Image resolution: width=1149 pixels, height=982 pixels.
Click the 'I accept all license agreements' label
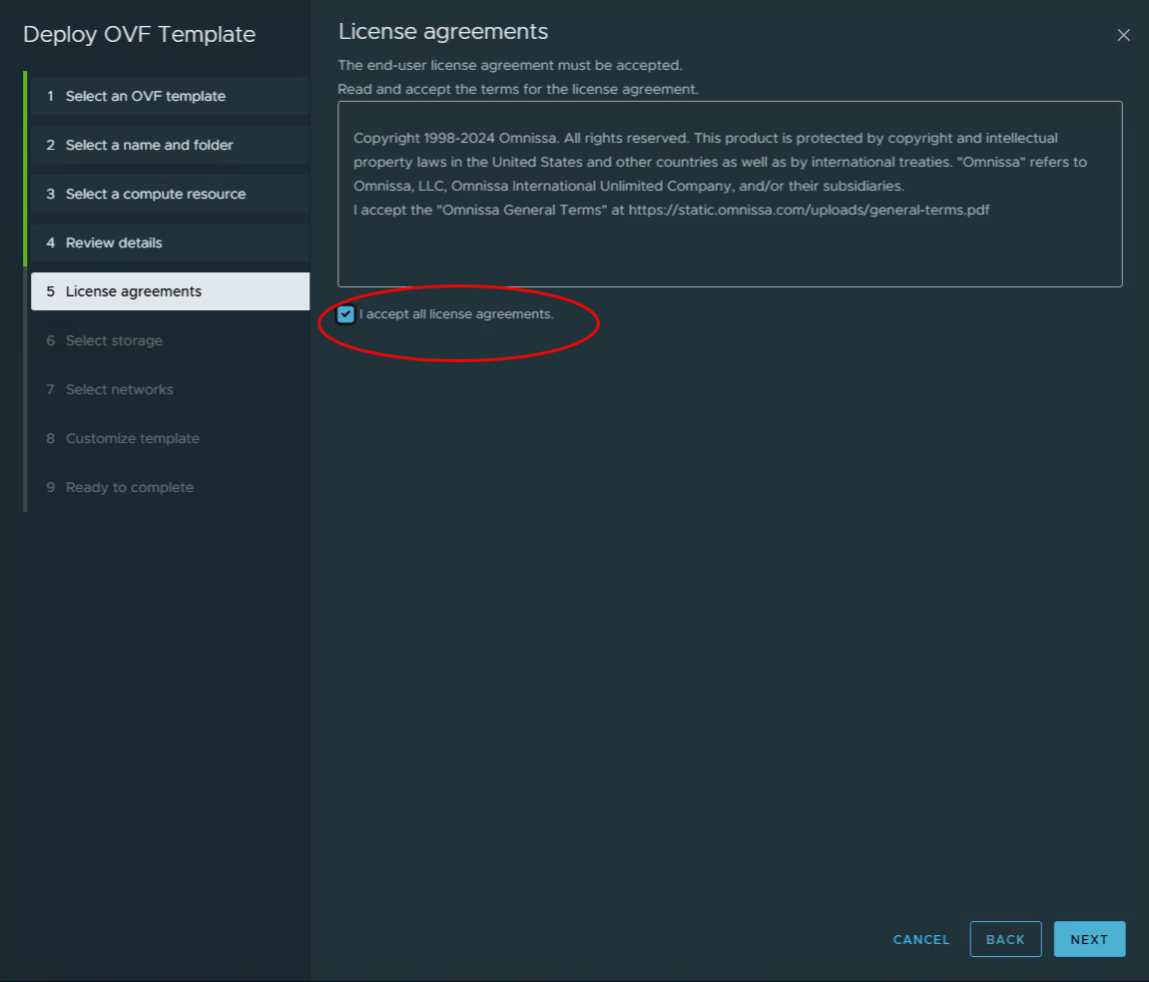click(x=456, y=314)
